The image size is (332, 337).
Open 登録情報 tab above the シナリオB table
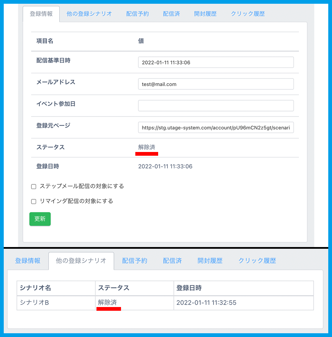coord(28,261)
